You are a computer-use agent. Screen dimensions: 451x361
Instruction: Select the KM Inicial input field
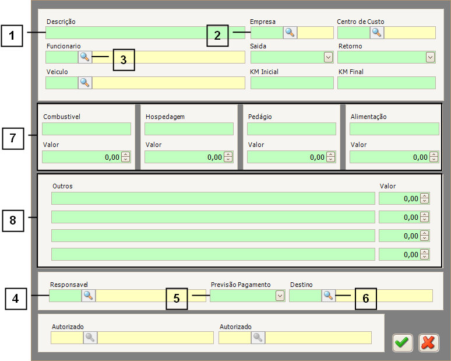click(291, 82)
